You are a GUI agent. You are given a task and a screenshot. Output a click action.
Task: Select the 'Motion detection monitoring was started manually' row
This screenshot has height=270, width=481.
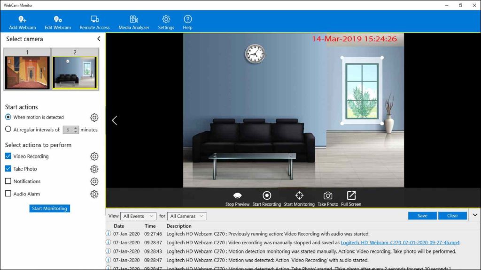tap(293, 251)
